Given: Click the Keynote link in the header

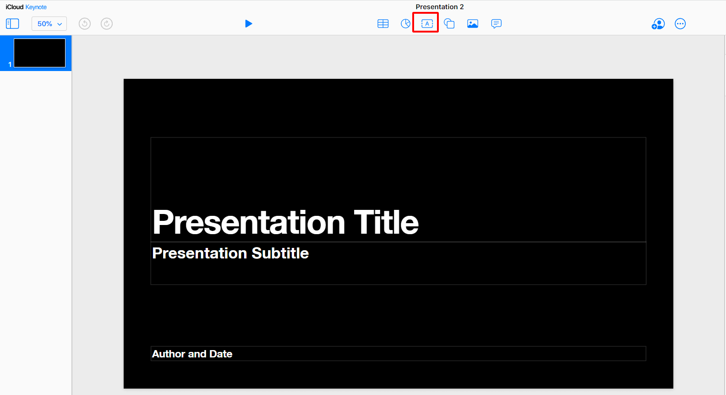Looking at the screenshot, I should click(x=36, y=7).
